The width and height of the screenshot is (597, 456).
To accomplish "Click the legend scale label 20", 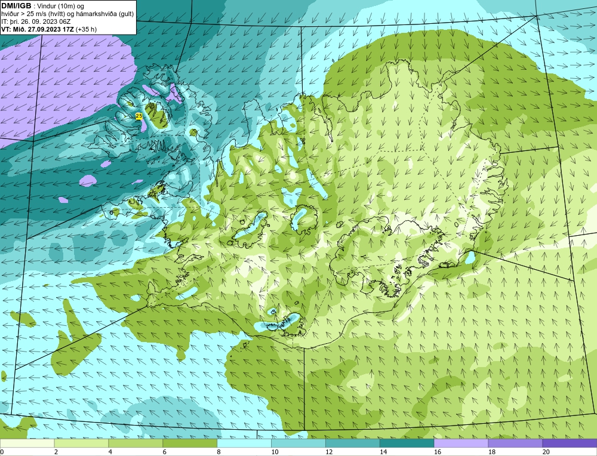I will (546, 452).
